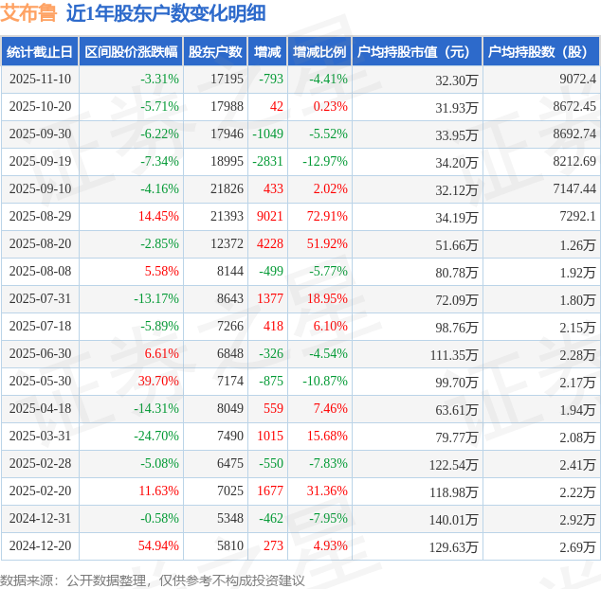Select the date cell 2025-02-28
Screen dimensions: 601x589
tap(40, 463)
